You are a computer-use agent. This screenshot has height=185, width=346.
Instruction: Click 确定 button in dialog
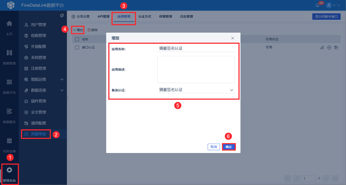coord(229,147)
